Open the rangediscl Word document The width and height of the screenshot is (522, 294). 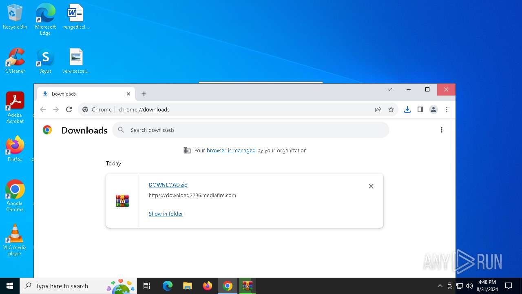(x=76, y=17)
